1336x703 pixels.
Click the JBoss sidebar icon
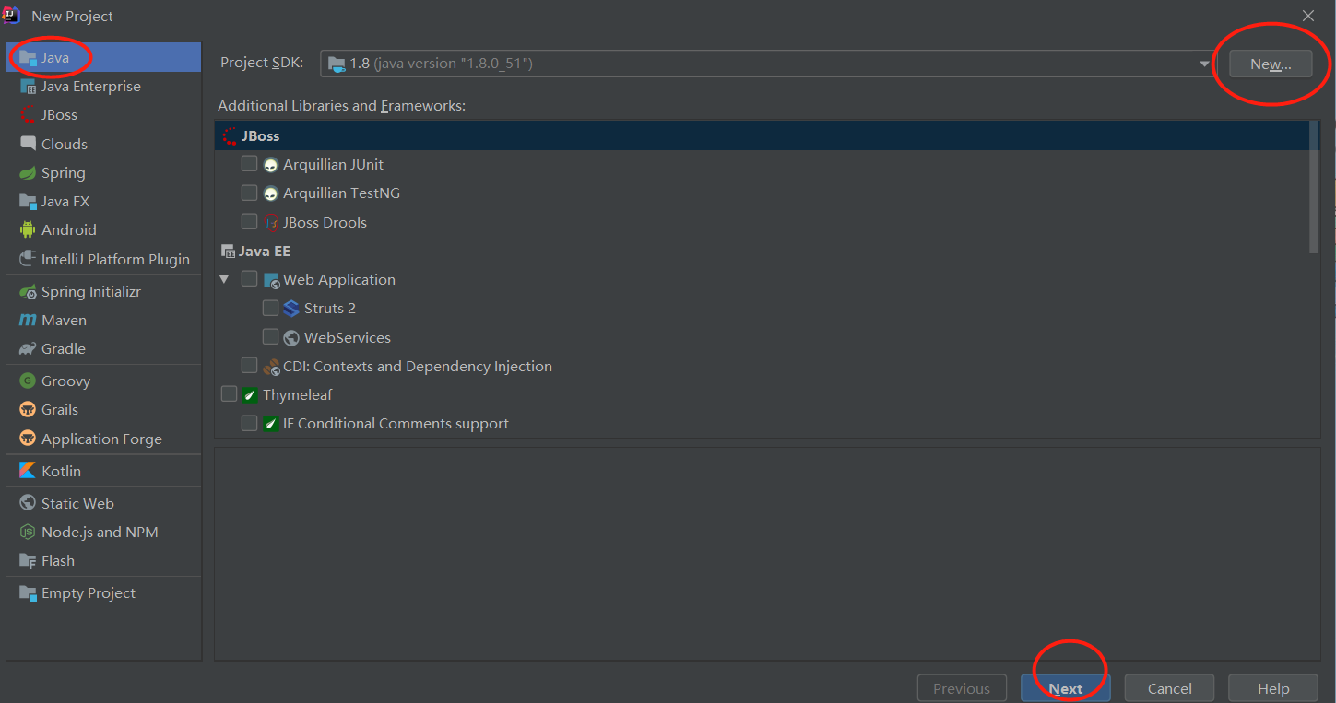pyautogui.click(x=28, y=115)
